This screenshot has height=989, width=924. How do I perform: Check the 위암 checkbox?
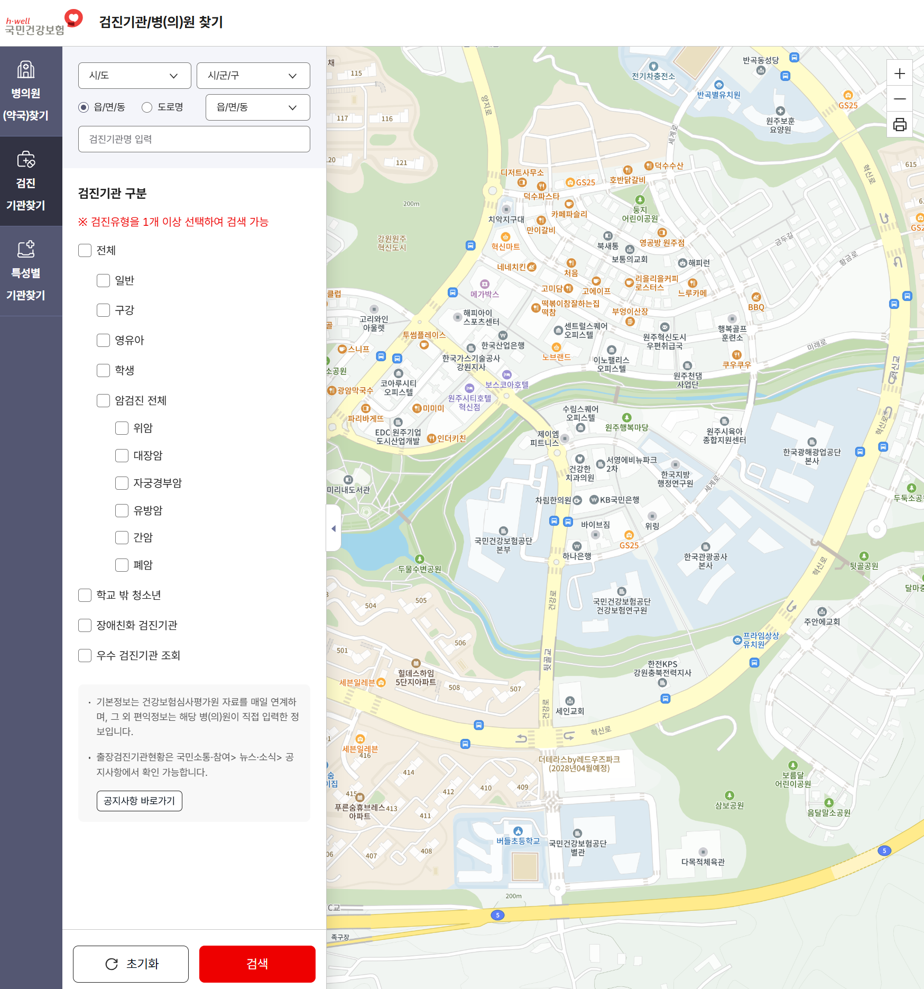(122, 428)
